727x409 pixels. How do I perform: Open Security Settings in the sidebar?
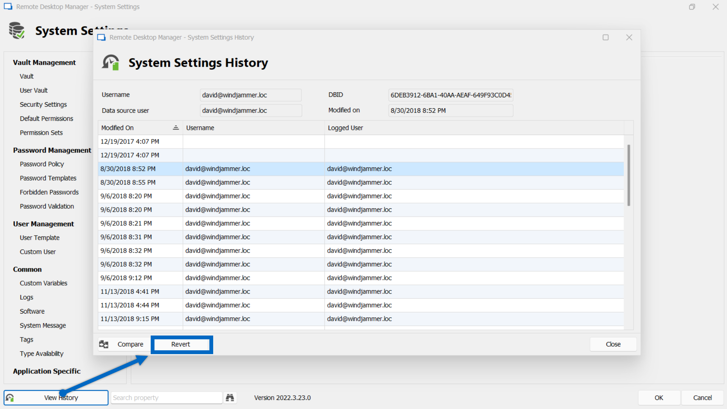(x=43, y=104)
